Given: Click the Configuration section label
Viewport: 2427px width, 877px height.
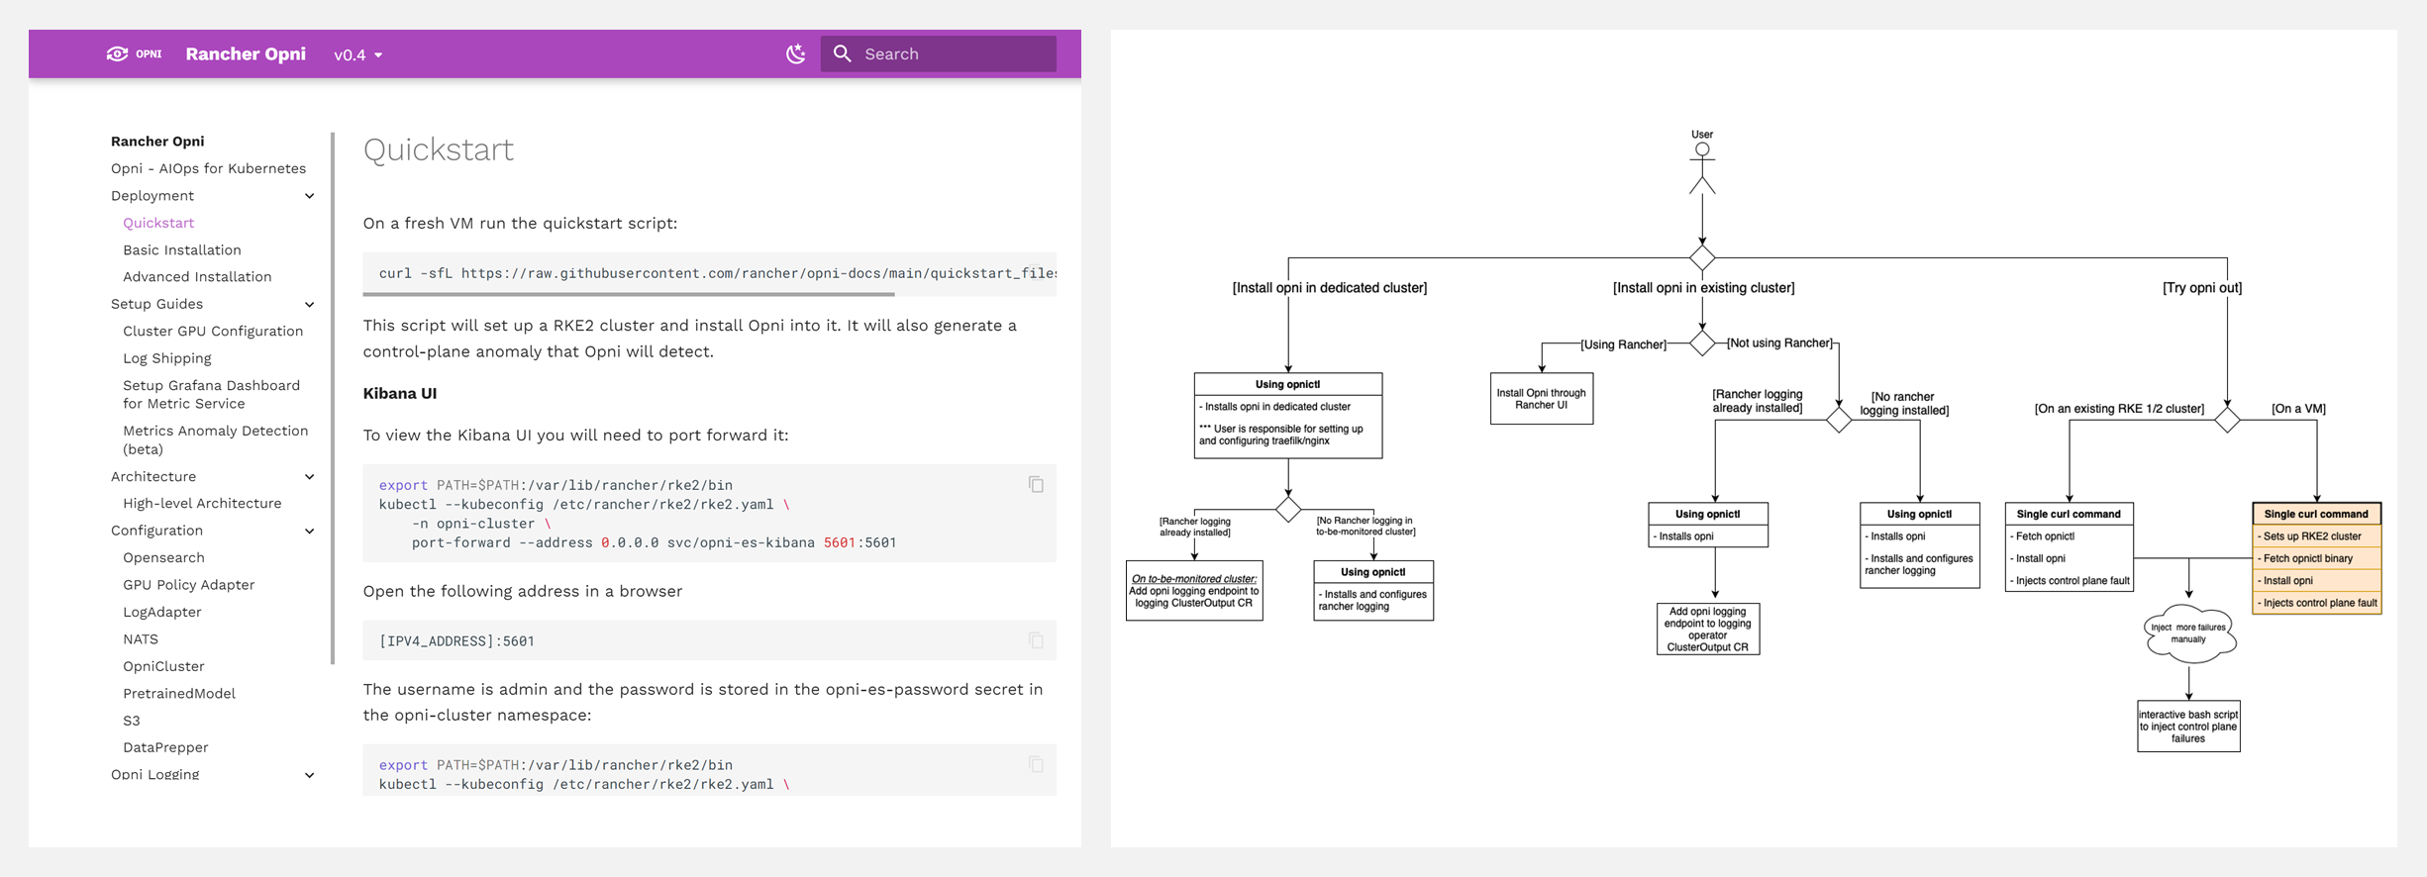Looking at the screenshot, I should (x=156, y=531).
